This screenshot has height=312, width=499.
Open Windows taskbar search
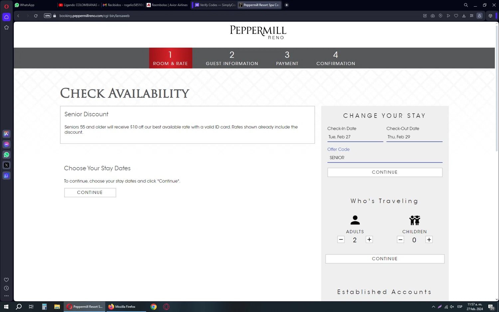point(19,307)
